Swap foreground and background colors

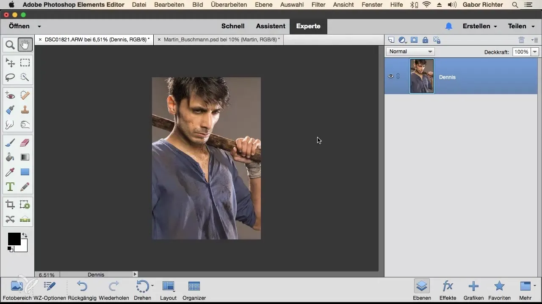click(25, 235)
